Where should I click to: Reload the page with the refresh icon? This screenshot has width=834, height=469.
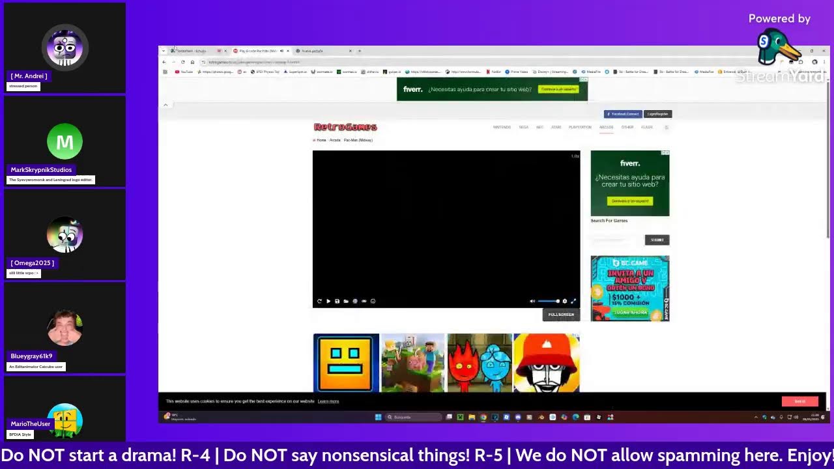pos(183,62)
